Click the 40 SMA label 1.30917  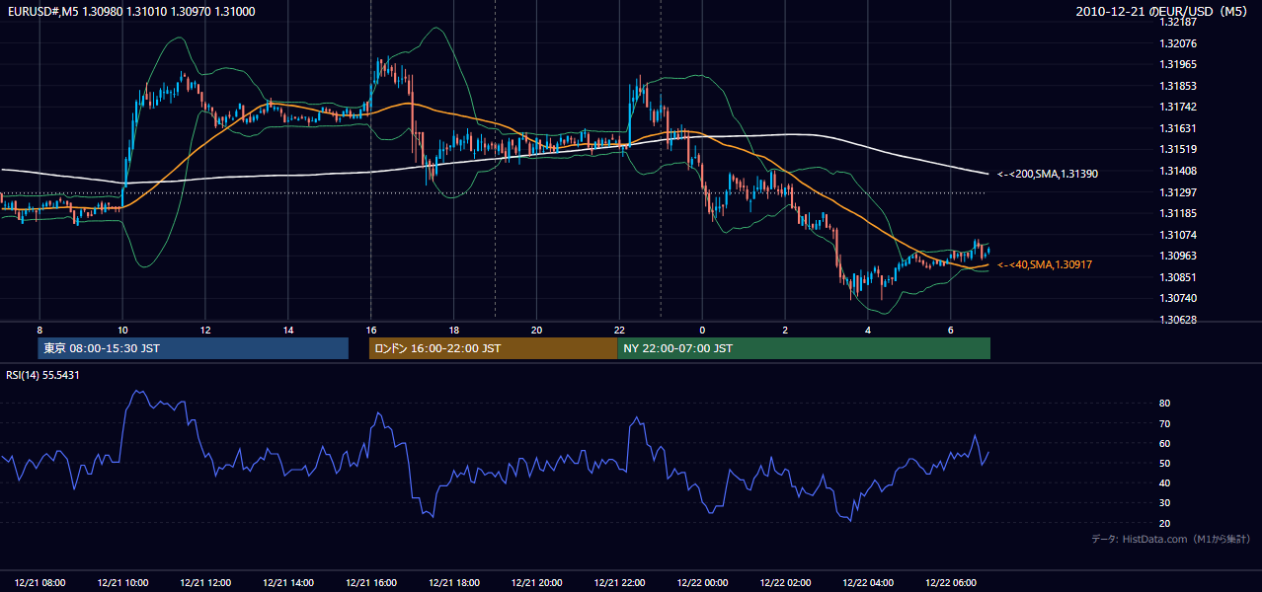[x=1045, y=264]
